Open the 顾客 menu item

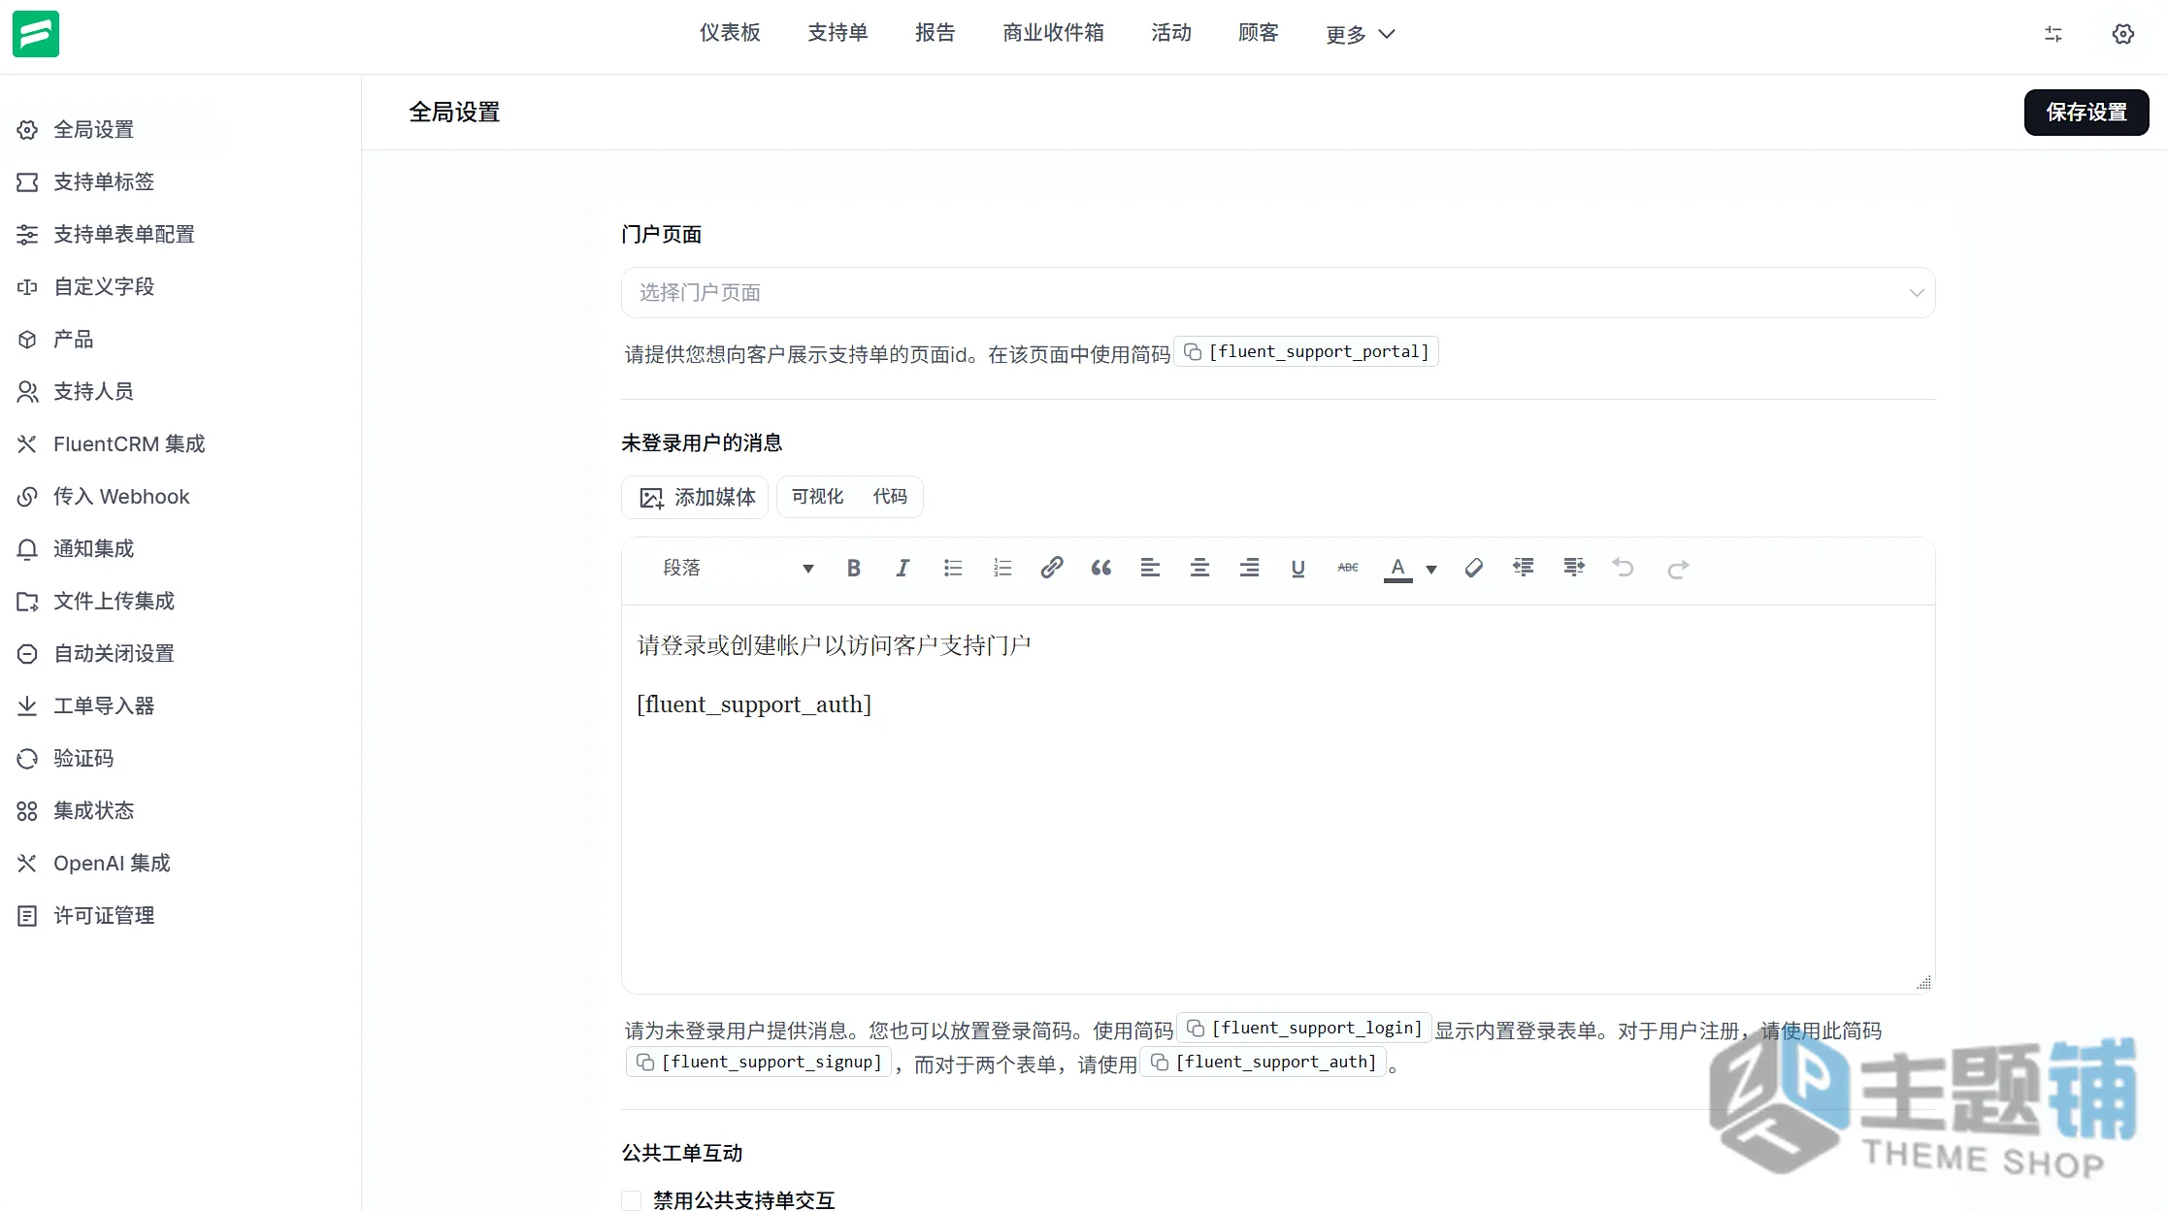[1259, 33]
